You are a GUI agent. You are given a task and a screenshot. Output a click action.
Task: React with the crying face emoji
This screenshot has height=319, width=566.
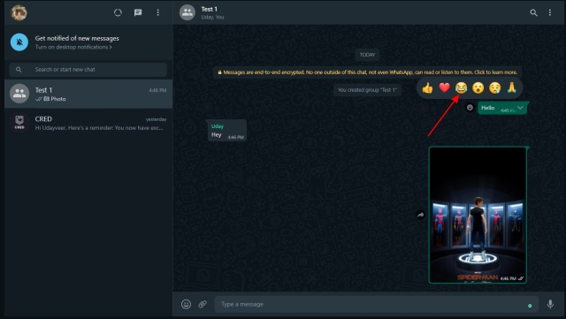pos(495,87)
